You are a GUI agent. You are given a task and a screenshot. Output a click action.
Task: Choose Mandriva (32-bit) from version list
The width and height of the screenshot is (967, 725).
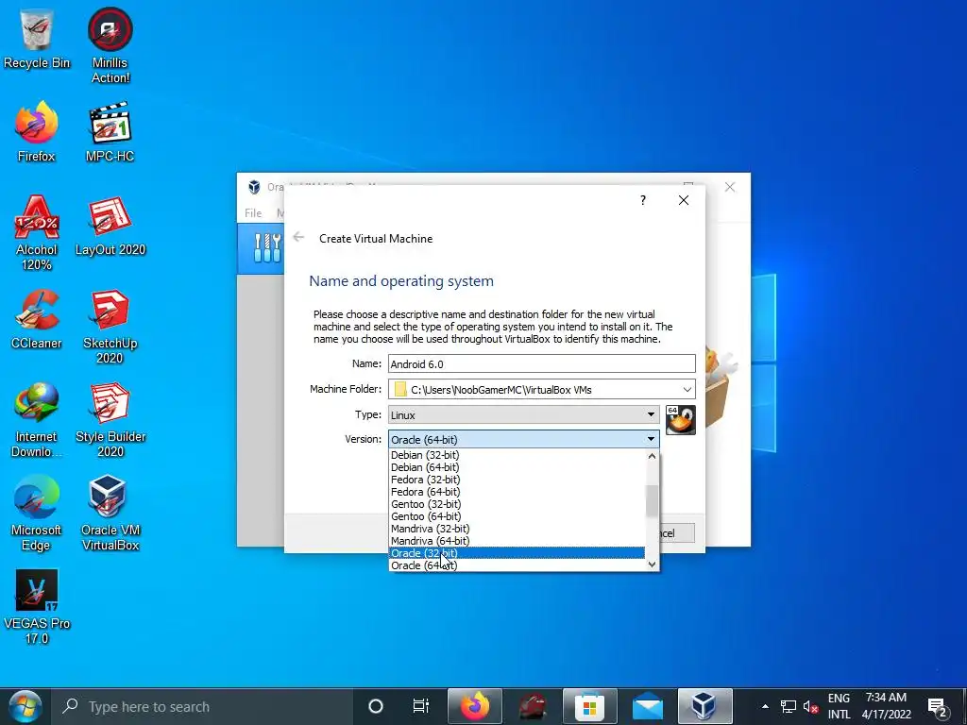pyautogui.click(x=517, y=529)
